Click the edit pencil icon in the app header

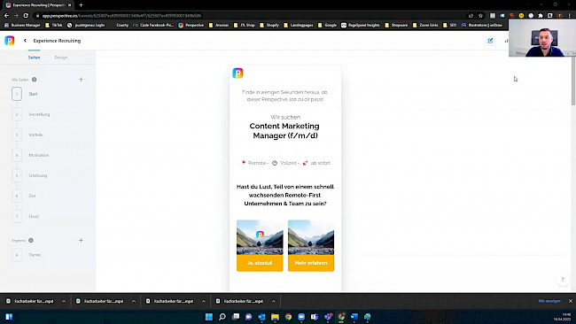pos(490,41)
